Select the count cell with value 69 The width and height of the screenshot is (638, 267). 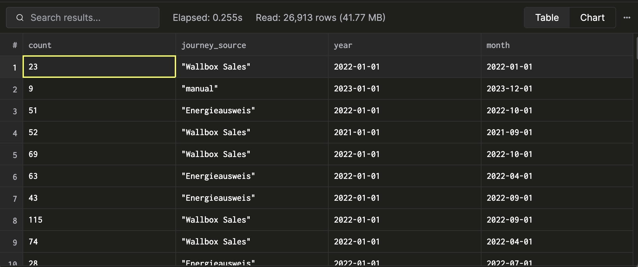pyautogui.click(x=99, y=154)
